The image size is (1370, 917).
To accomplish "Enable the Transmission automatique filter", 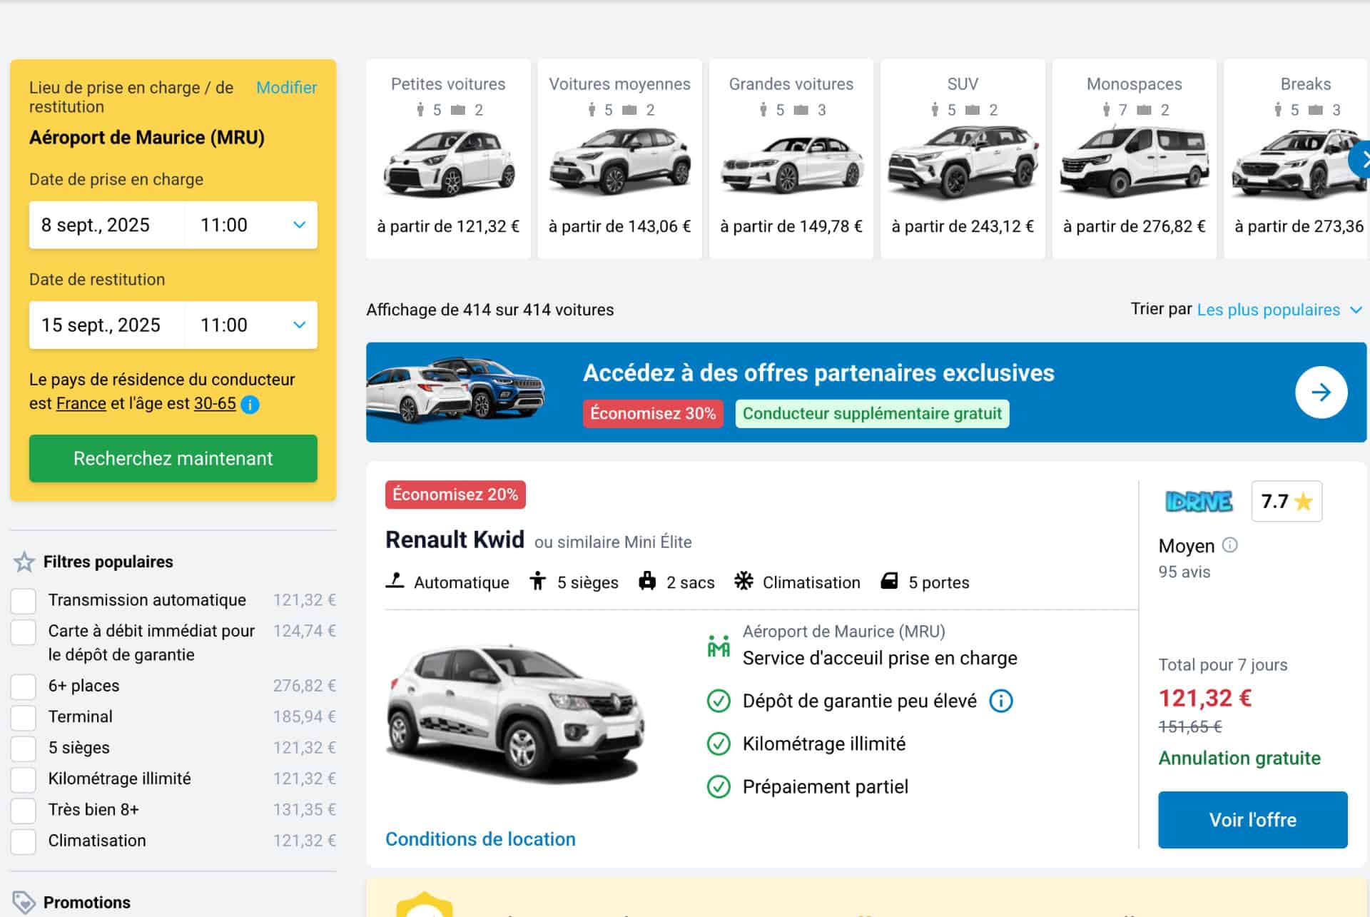I will click(x=24, y=600).
